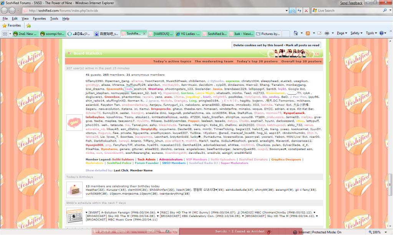Click the Internet zone globe in status bar
Viewport: 393px width, 235px height.
pos(295,232)
